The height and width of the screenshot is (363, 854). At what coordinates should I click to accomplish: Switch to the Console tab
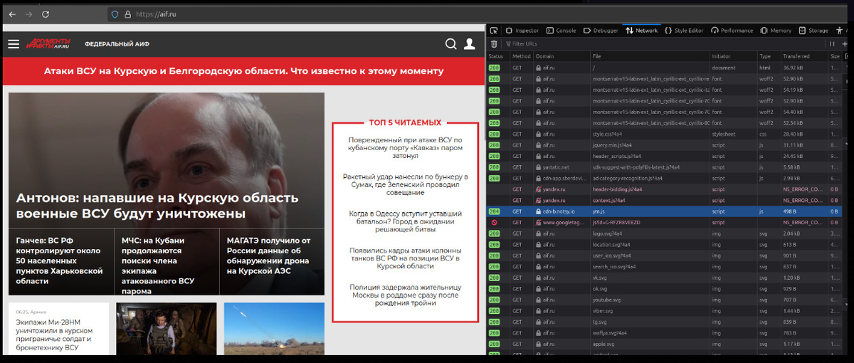[562, 31]
